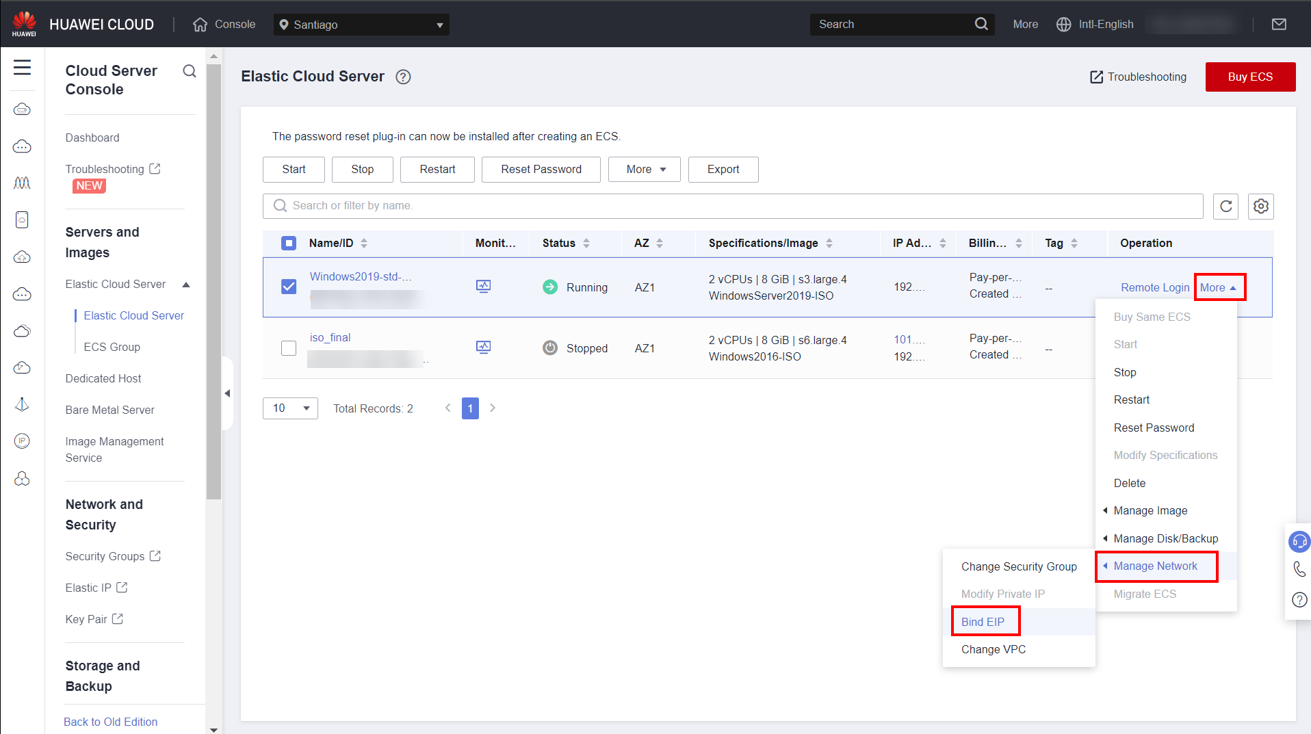This screenshot has width=1311, height=734.
Task: Click the search or filter by name field
Action: 732,206
